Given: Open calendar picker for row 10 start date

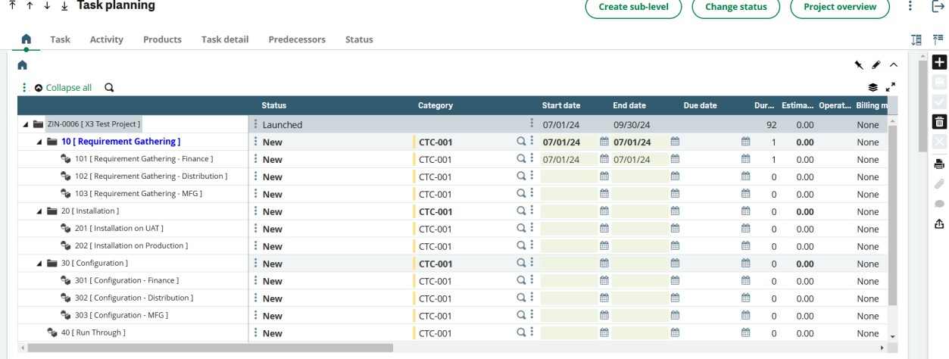Looking at the screenshot, I should 604,142.
